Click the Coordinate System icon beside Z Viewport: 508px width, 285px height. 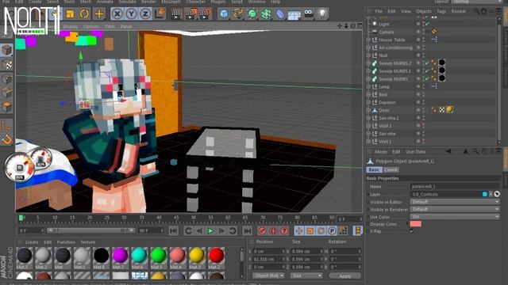pos(160,14)
